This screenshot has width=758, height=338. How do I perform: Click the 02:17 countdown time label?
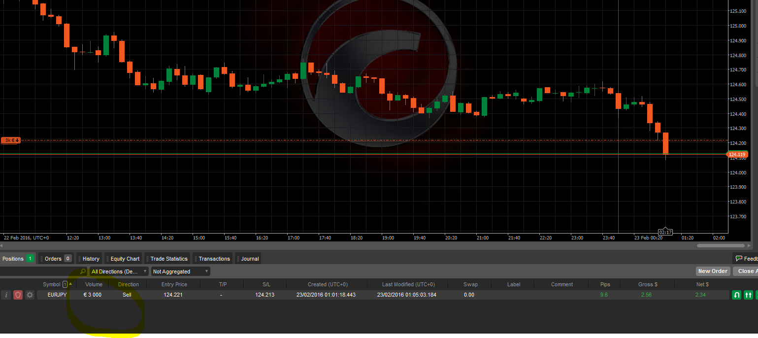[x=665, y=232]
